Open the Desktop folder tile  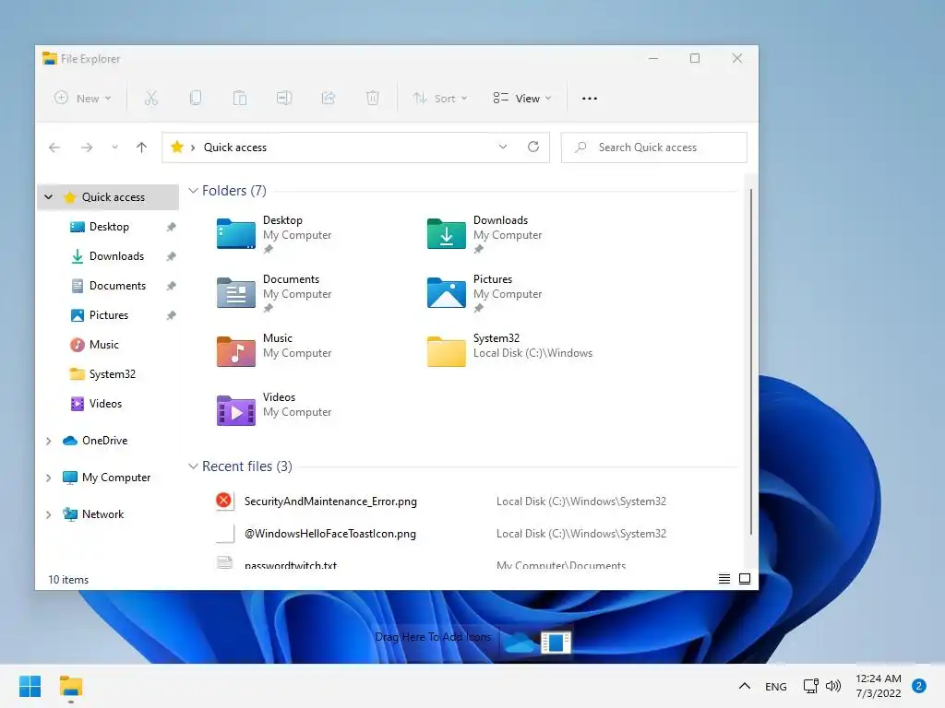click(x=274, y=234)
